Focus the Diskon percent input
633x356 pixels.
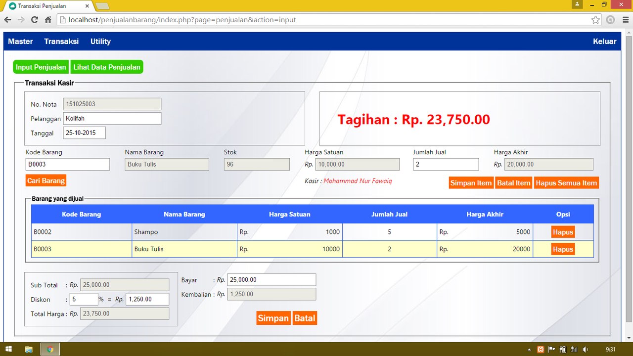(x=84, y=299)
